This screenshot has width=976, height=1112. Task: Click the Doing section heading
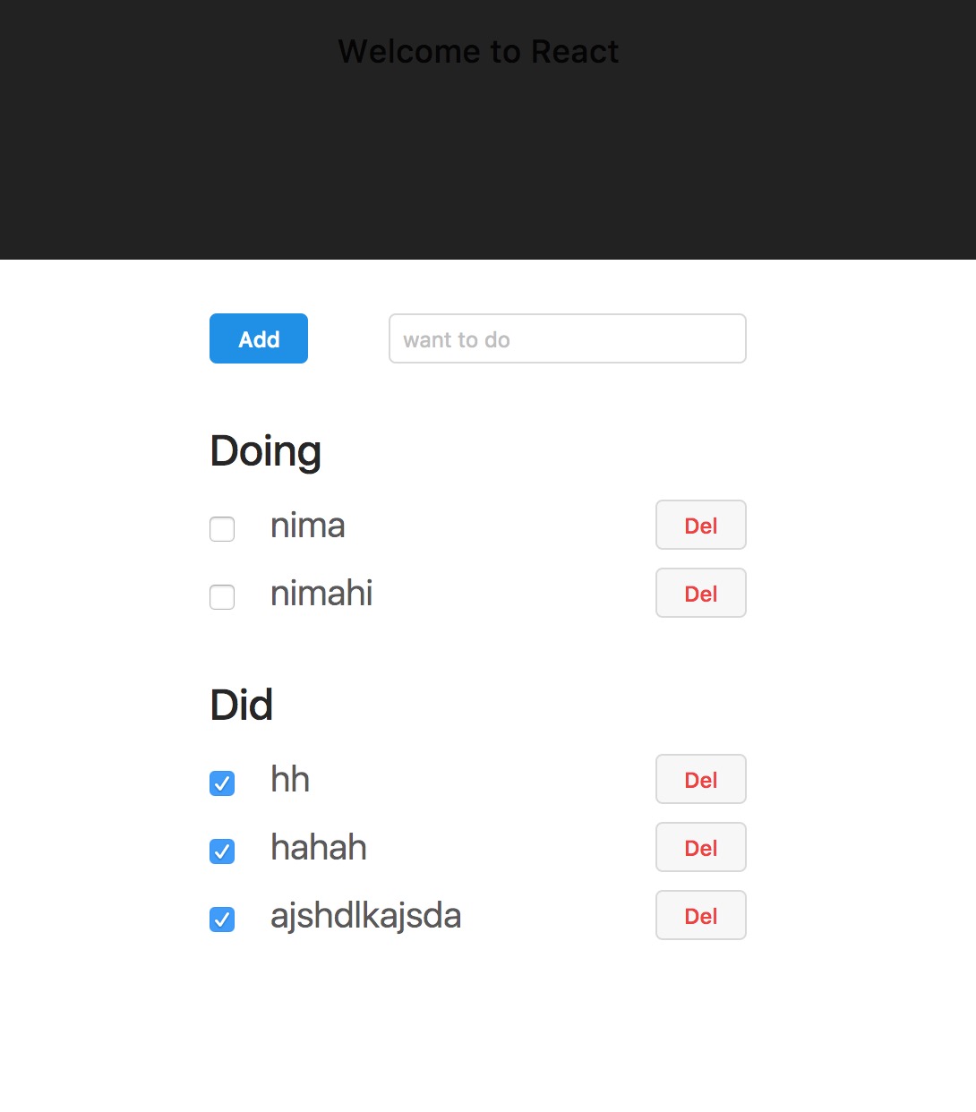click(x=265, y=450)
